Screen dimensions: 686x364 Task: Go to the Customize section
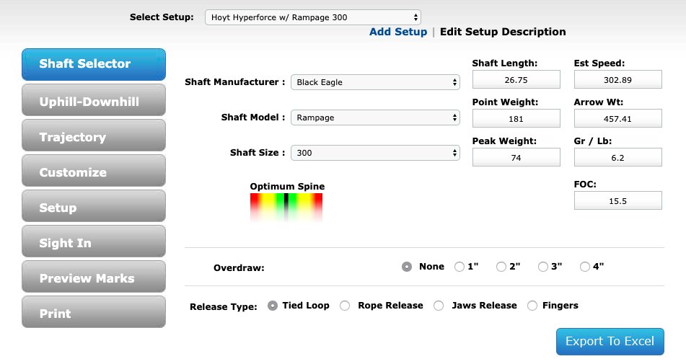pyautogui.click(x=94, y=171)
